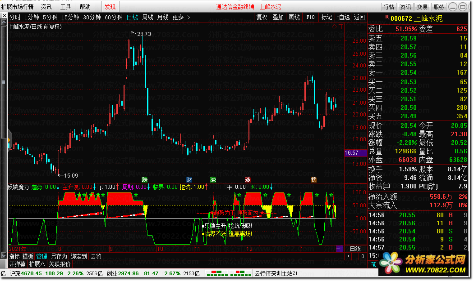Click the orange triangle marker on the left edge
Screen dimensions: 474x281
[9, 140]
